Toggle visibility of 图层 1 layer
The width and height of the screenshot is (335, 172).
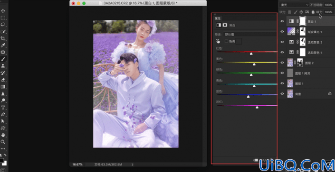[282, 83]
